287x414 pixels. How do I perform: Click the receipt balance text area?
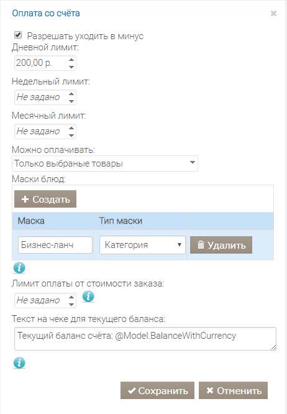(x=145, y=339)
